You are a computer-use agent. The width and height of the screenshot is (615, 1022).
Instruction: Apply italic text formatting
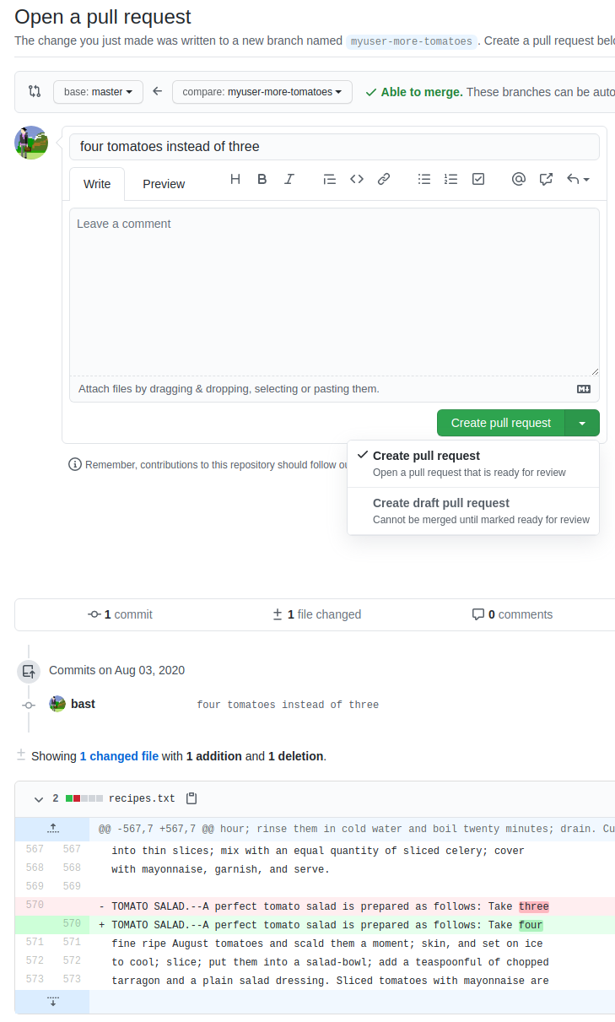[x=289, y=179]
